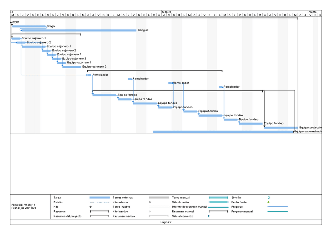This screenshot has width=332, height=235.
Task: Click the Ganguil task label
Action: [143, 30]
